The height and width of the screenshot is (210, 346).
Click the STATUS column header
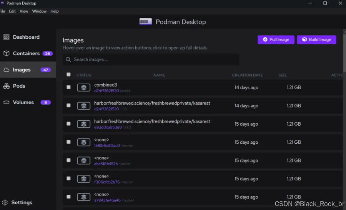click(84, 75)
